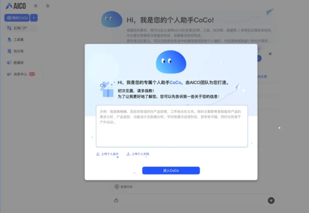Click the plus-circle icon of 新建对话
Viewport: 309px width, 213px height.
click(117, 187)
